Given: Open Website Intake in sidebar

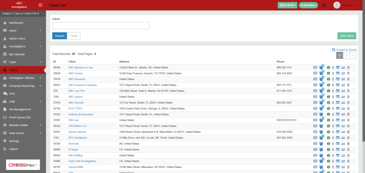Looking at the screenshot, I should [23, 125].
